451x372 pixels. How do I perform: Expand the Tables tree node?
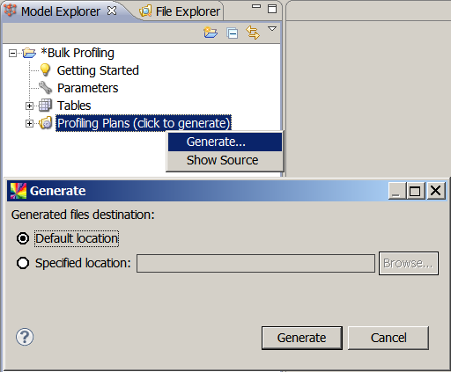[x=29, y=106]
